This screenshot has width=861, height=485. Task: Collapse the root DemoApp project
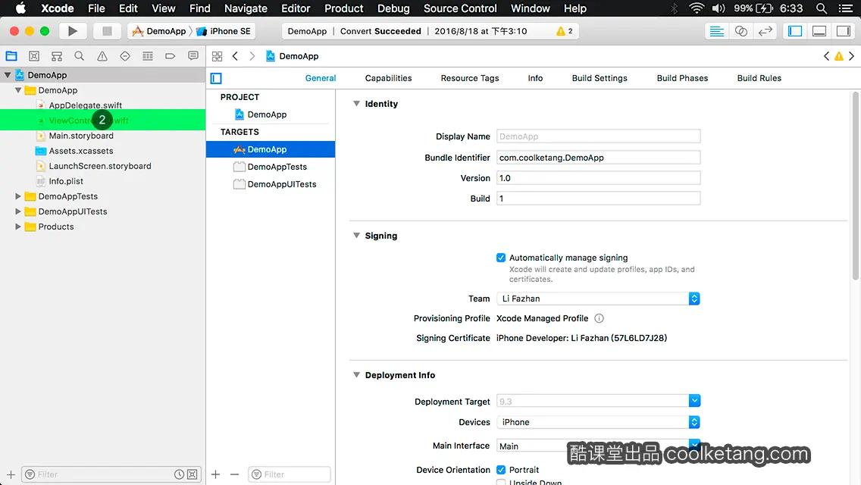point(8,75)
